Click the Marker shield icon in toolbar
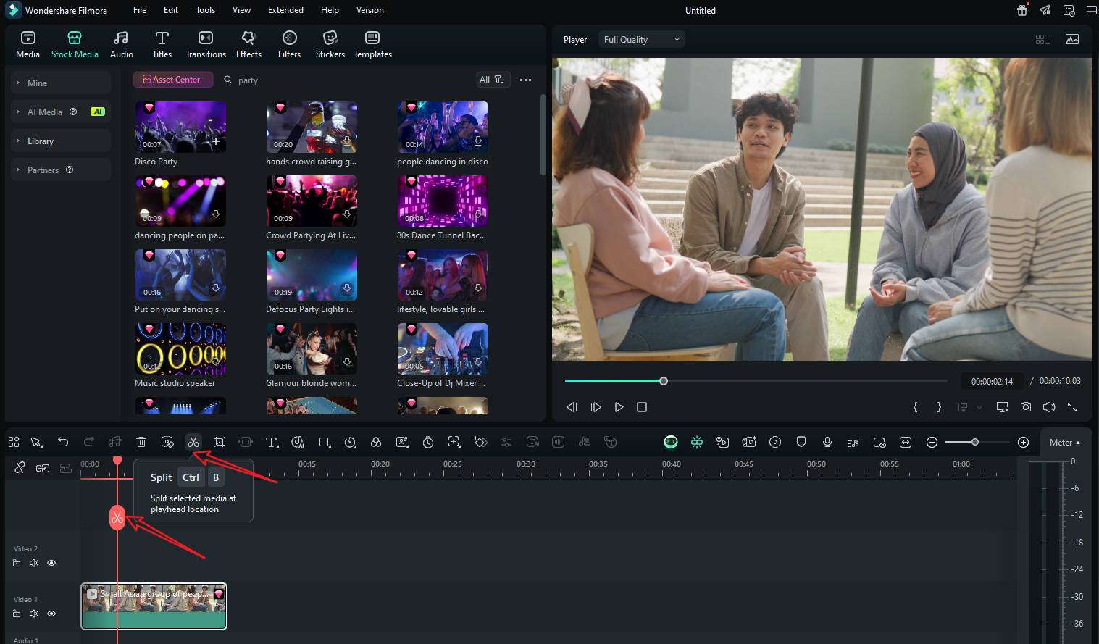Viewport: 1099px width, 644px height. point(801,442)
